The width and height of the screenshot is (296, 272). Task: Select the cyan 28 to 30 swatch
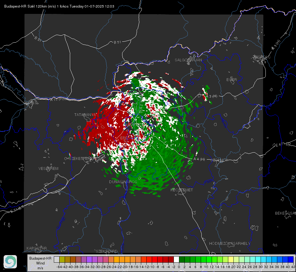[258, 259]
